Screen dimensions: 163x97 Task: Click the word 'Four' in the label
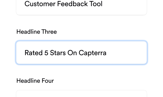tap(48, 81)
